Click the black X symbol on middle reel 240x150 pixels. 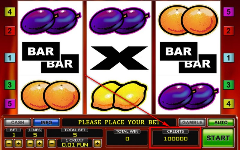tap(119, 58)
